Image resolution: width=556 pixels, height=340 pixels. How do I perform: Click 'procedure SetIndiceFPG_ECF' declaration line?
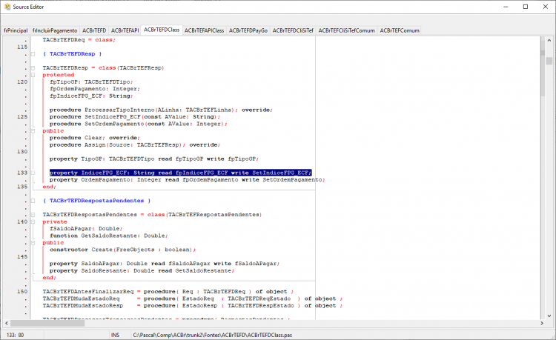click(x=135, y=117)
